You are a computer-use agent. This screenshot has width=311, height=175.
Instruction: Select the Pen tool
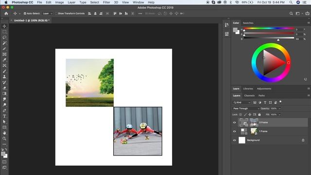click(4, 110)
